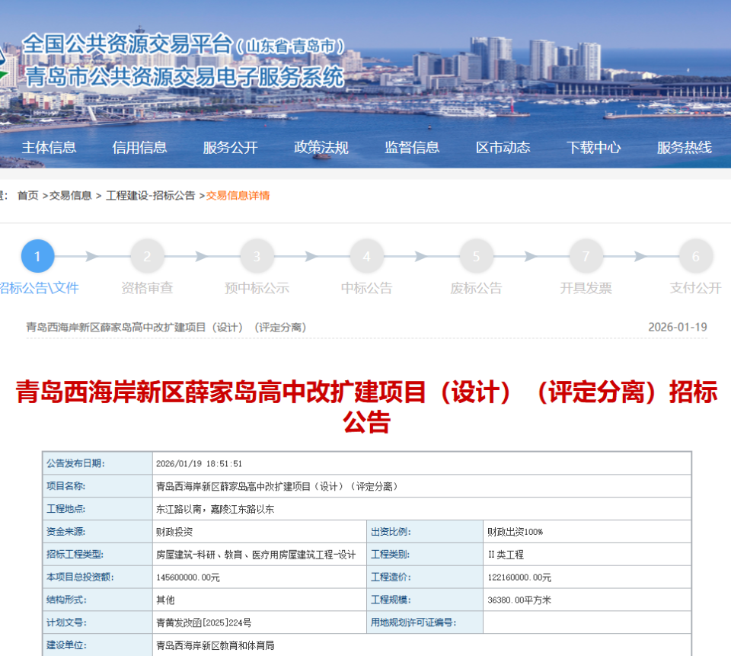Click 下载中心 in the navigation bar
This screenshot has width=731, height=656.
click(595, 148)
